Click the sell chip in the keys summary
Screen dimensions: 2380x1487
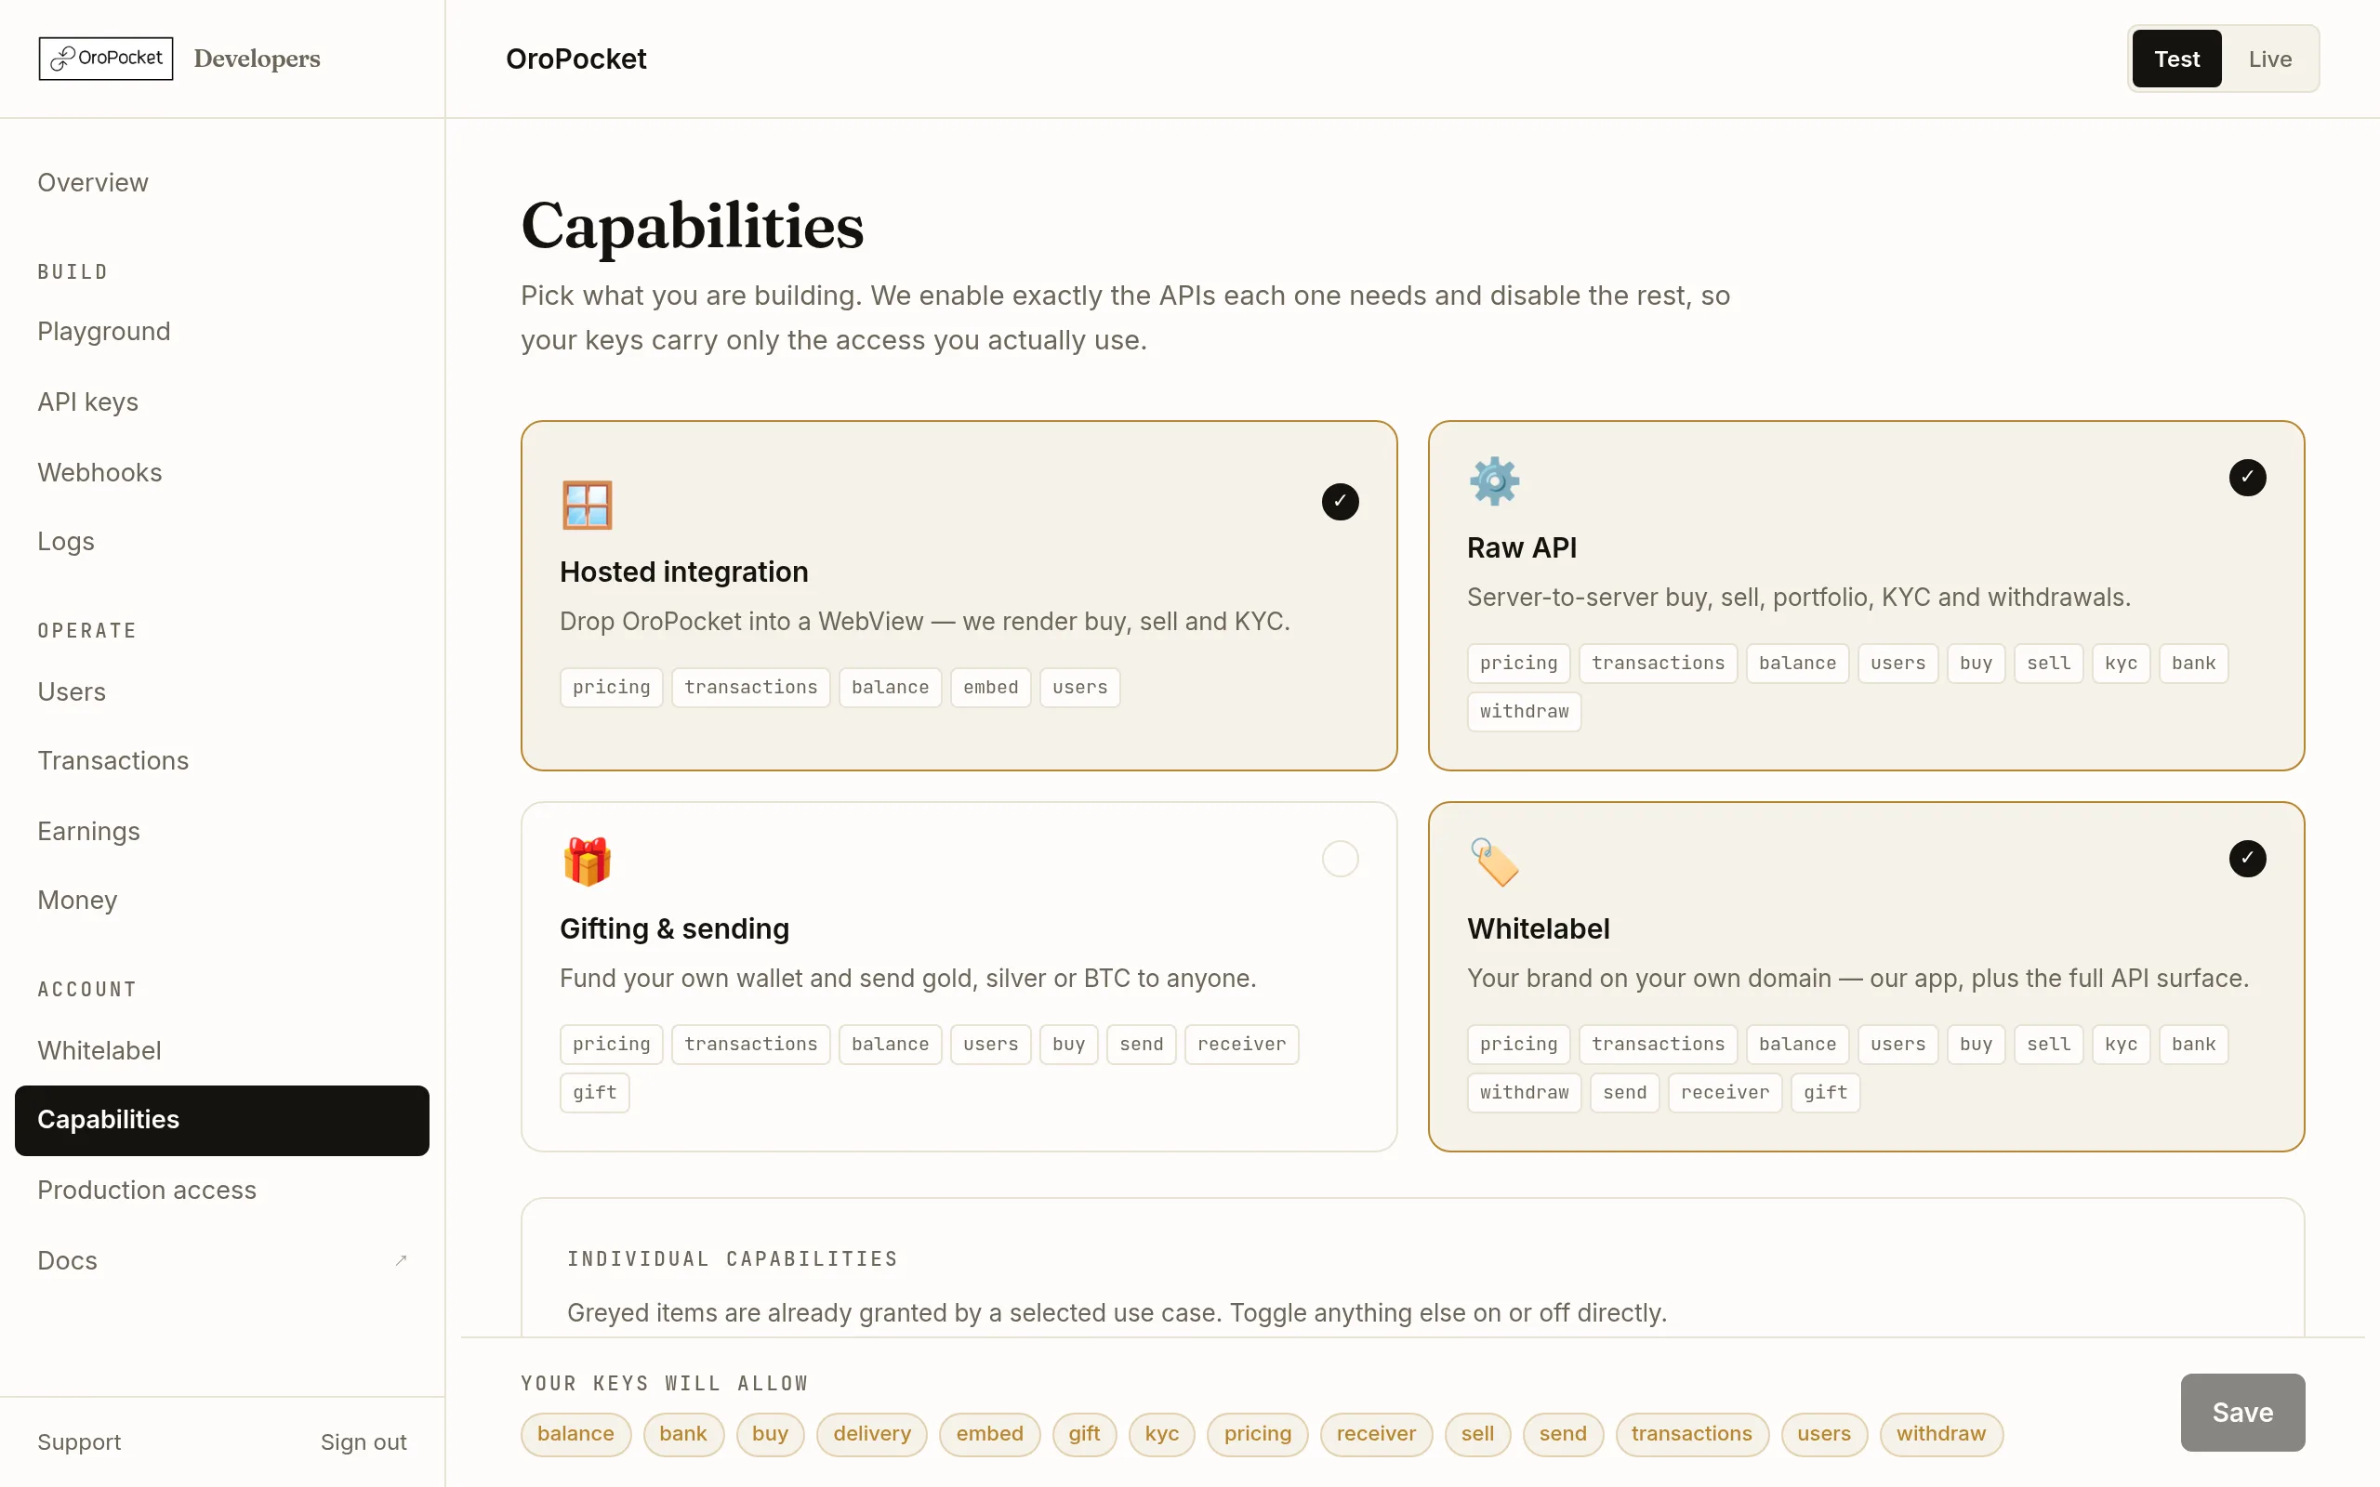tap(1477, 1434)
